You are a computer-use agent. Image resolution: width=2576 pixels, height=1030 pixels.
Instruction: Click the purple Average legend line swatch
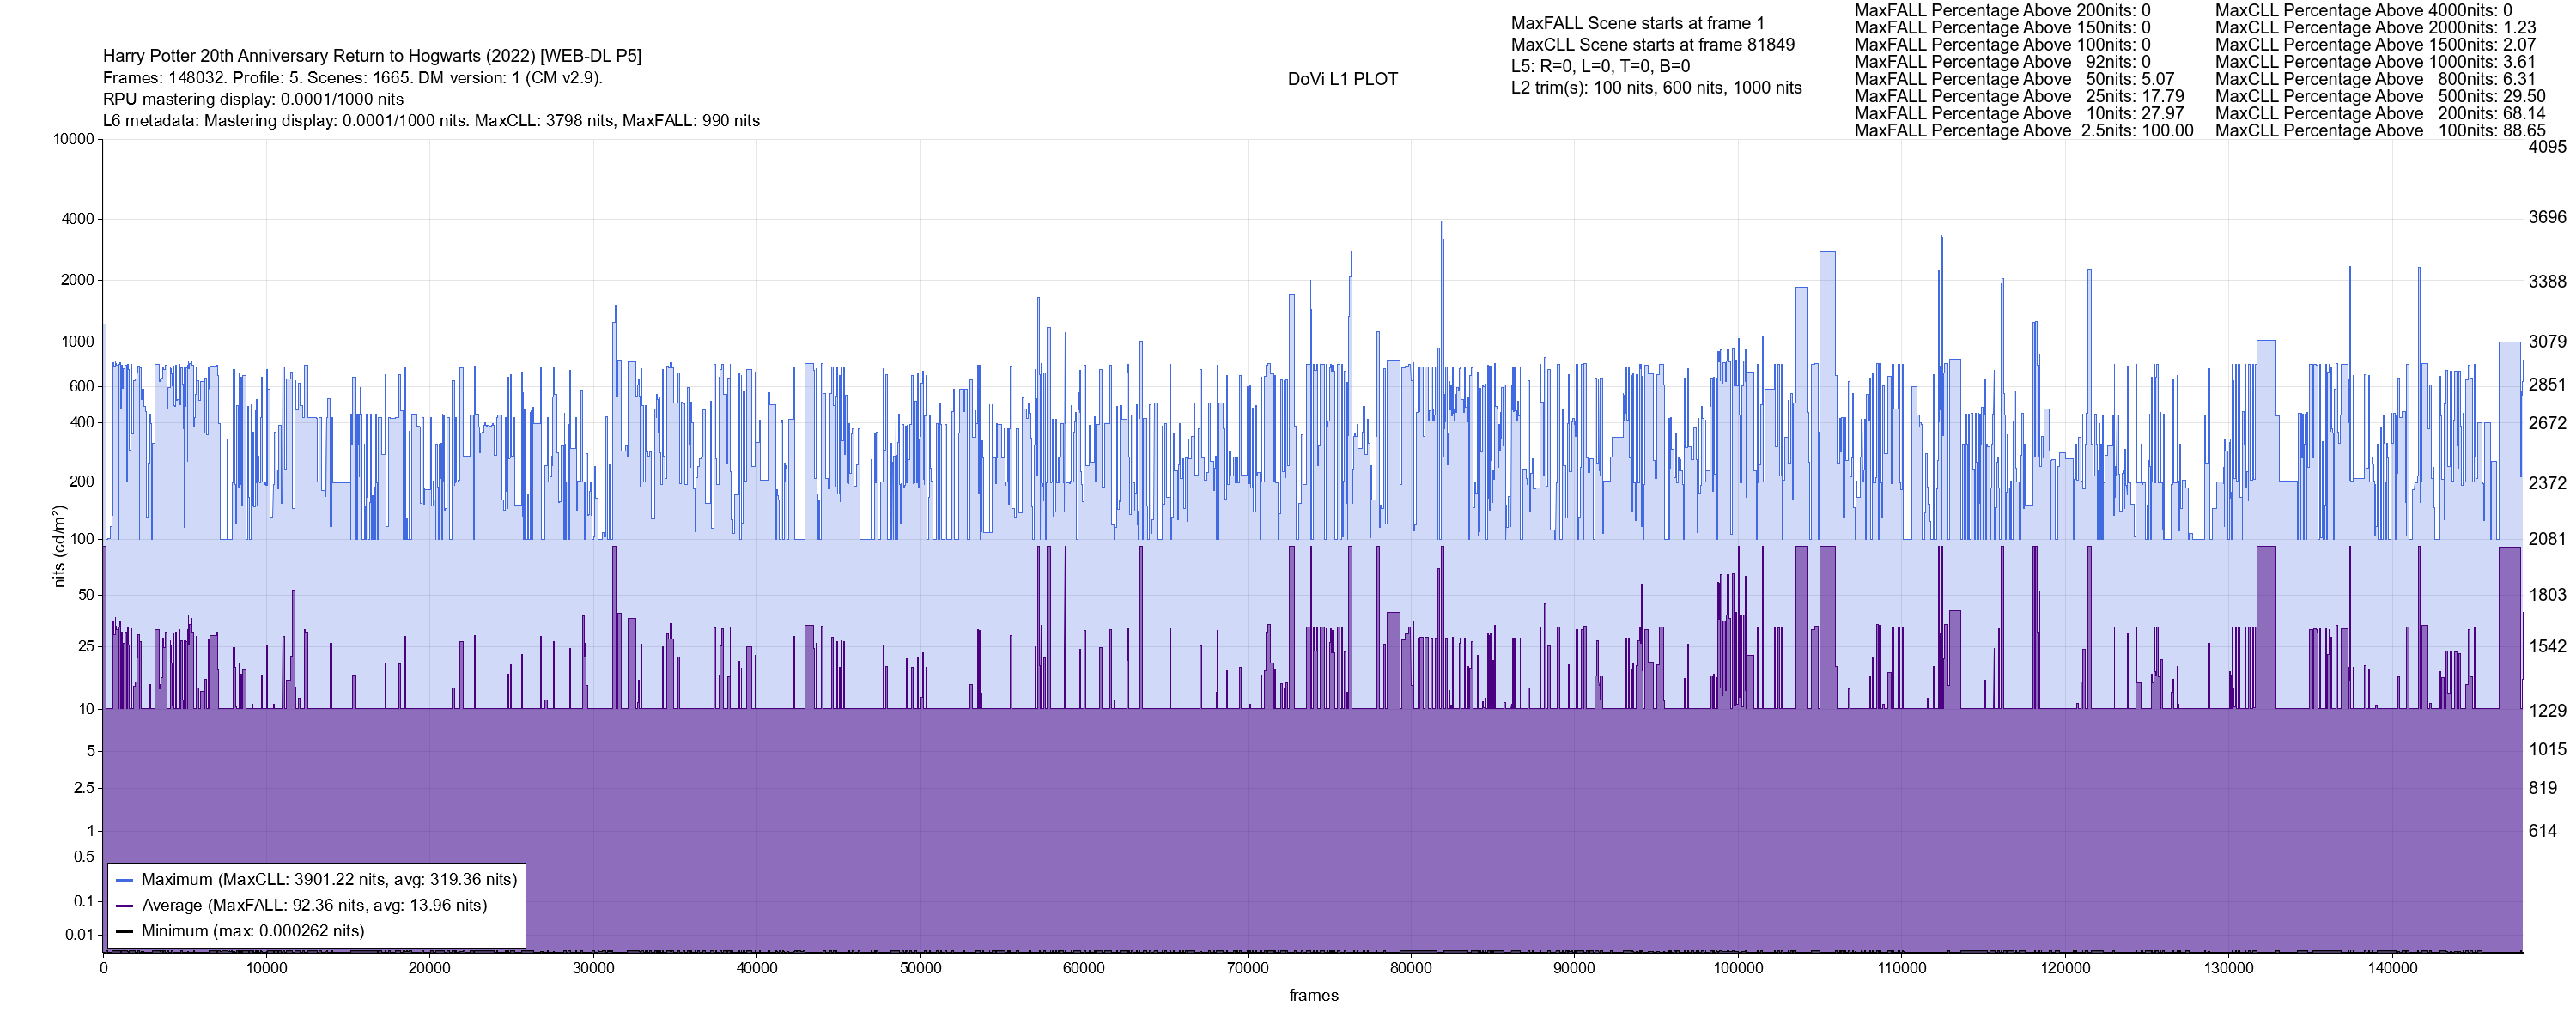(125, 906)
